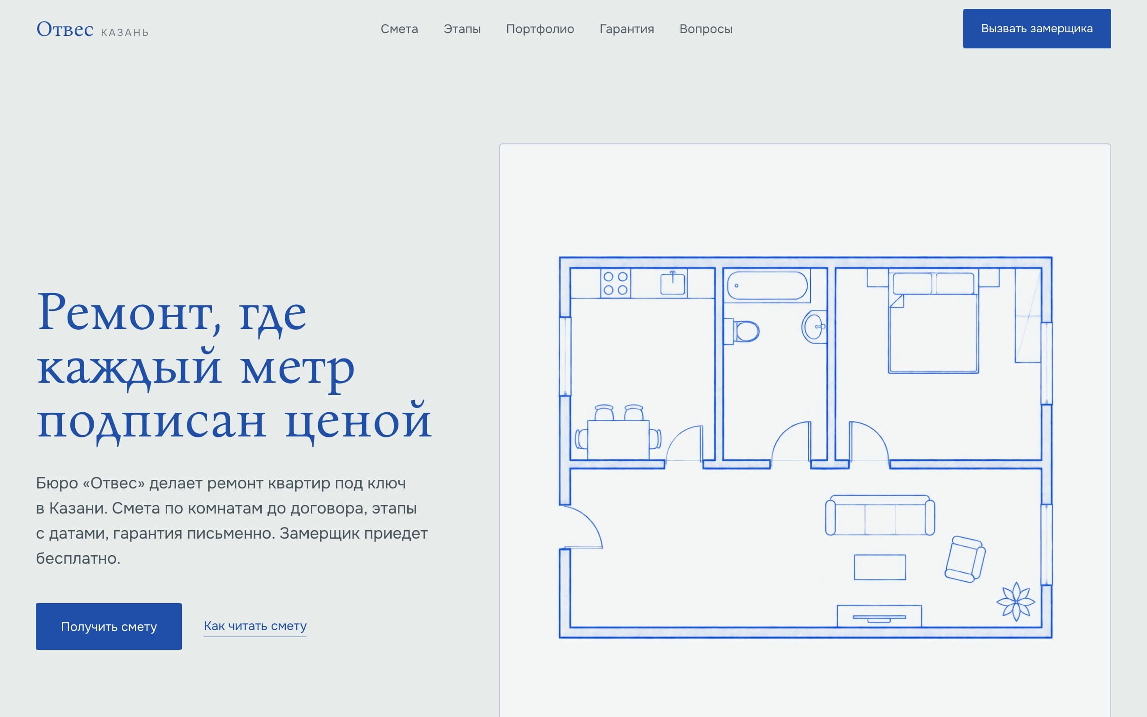
Task: Click the Вызвать замерщика button
Action: click(x=1037, y=28)
